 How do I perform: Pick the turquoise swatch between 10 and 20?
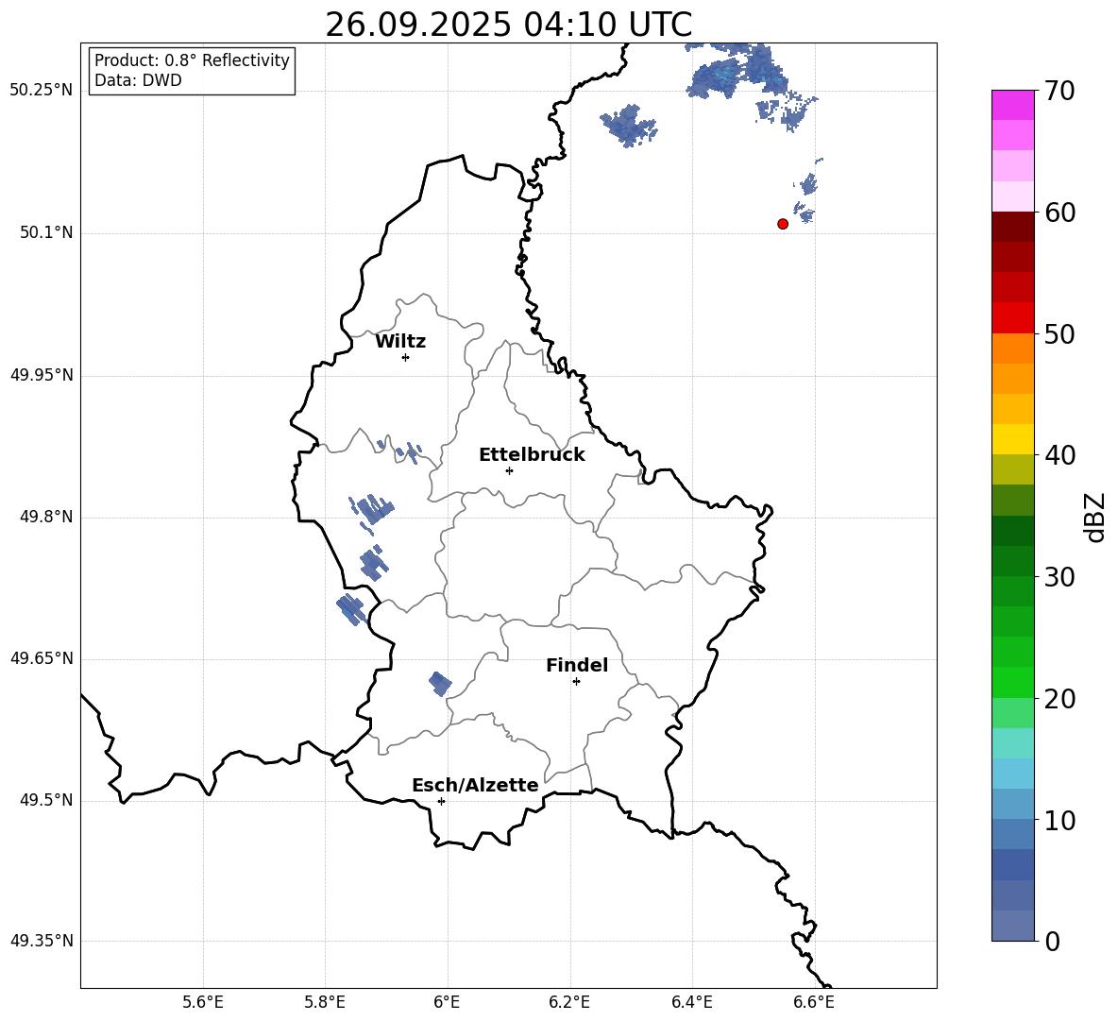coord(1012,743)
